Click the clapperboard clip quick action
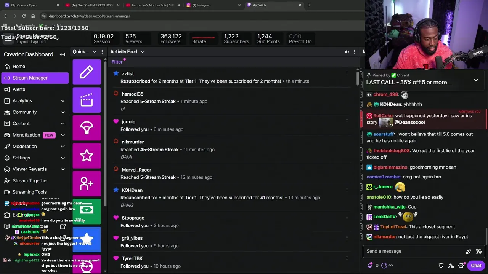 pos(87,100)
